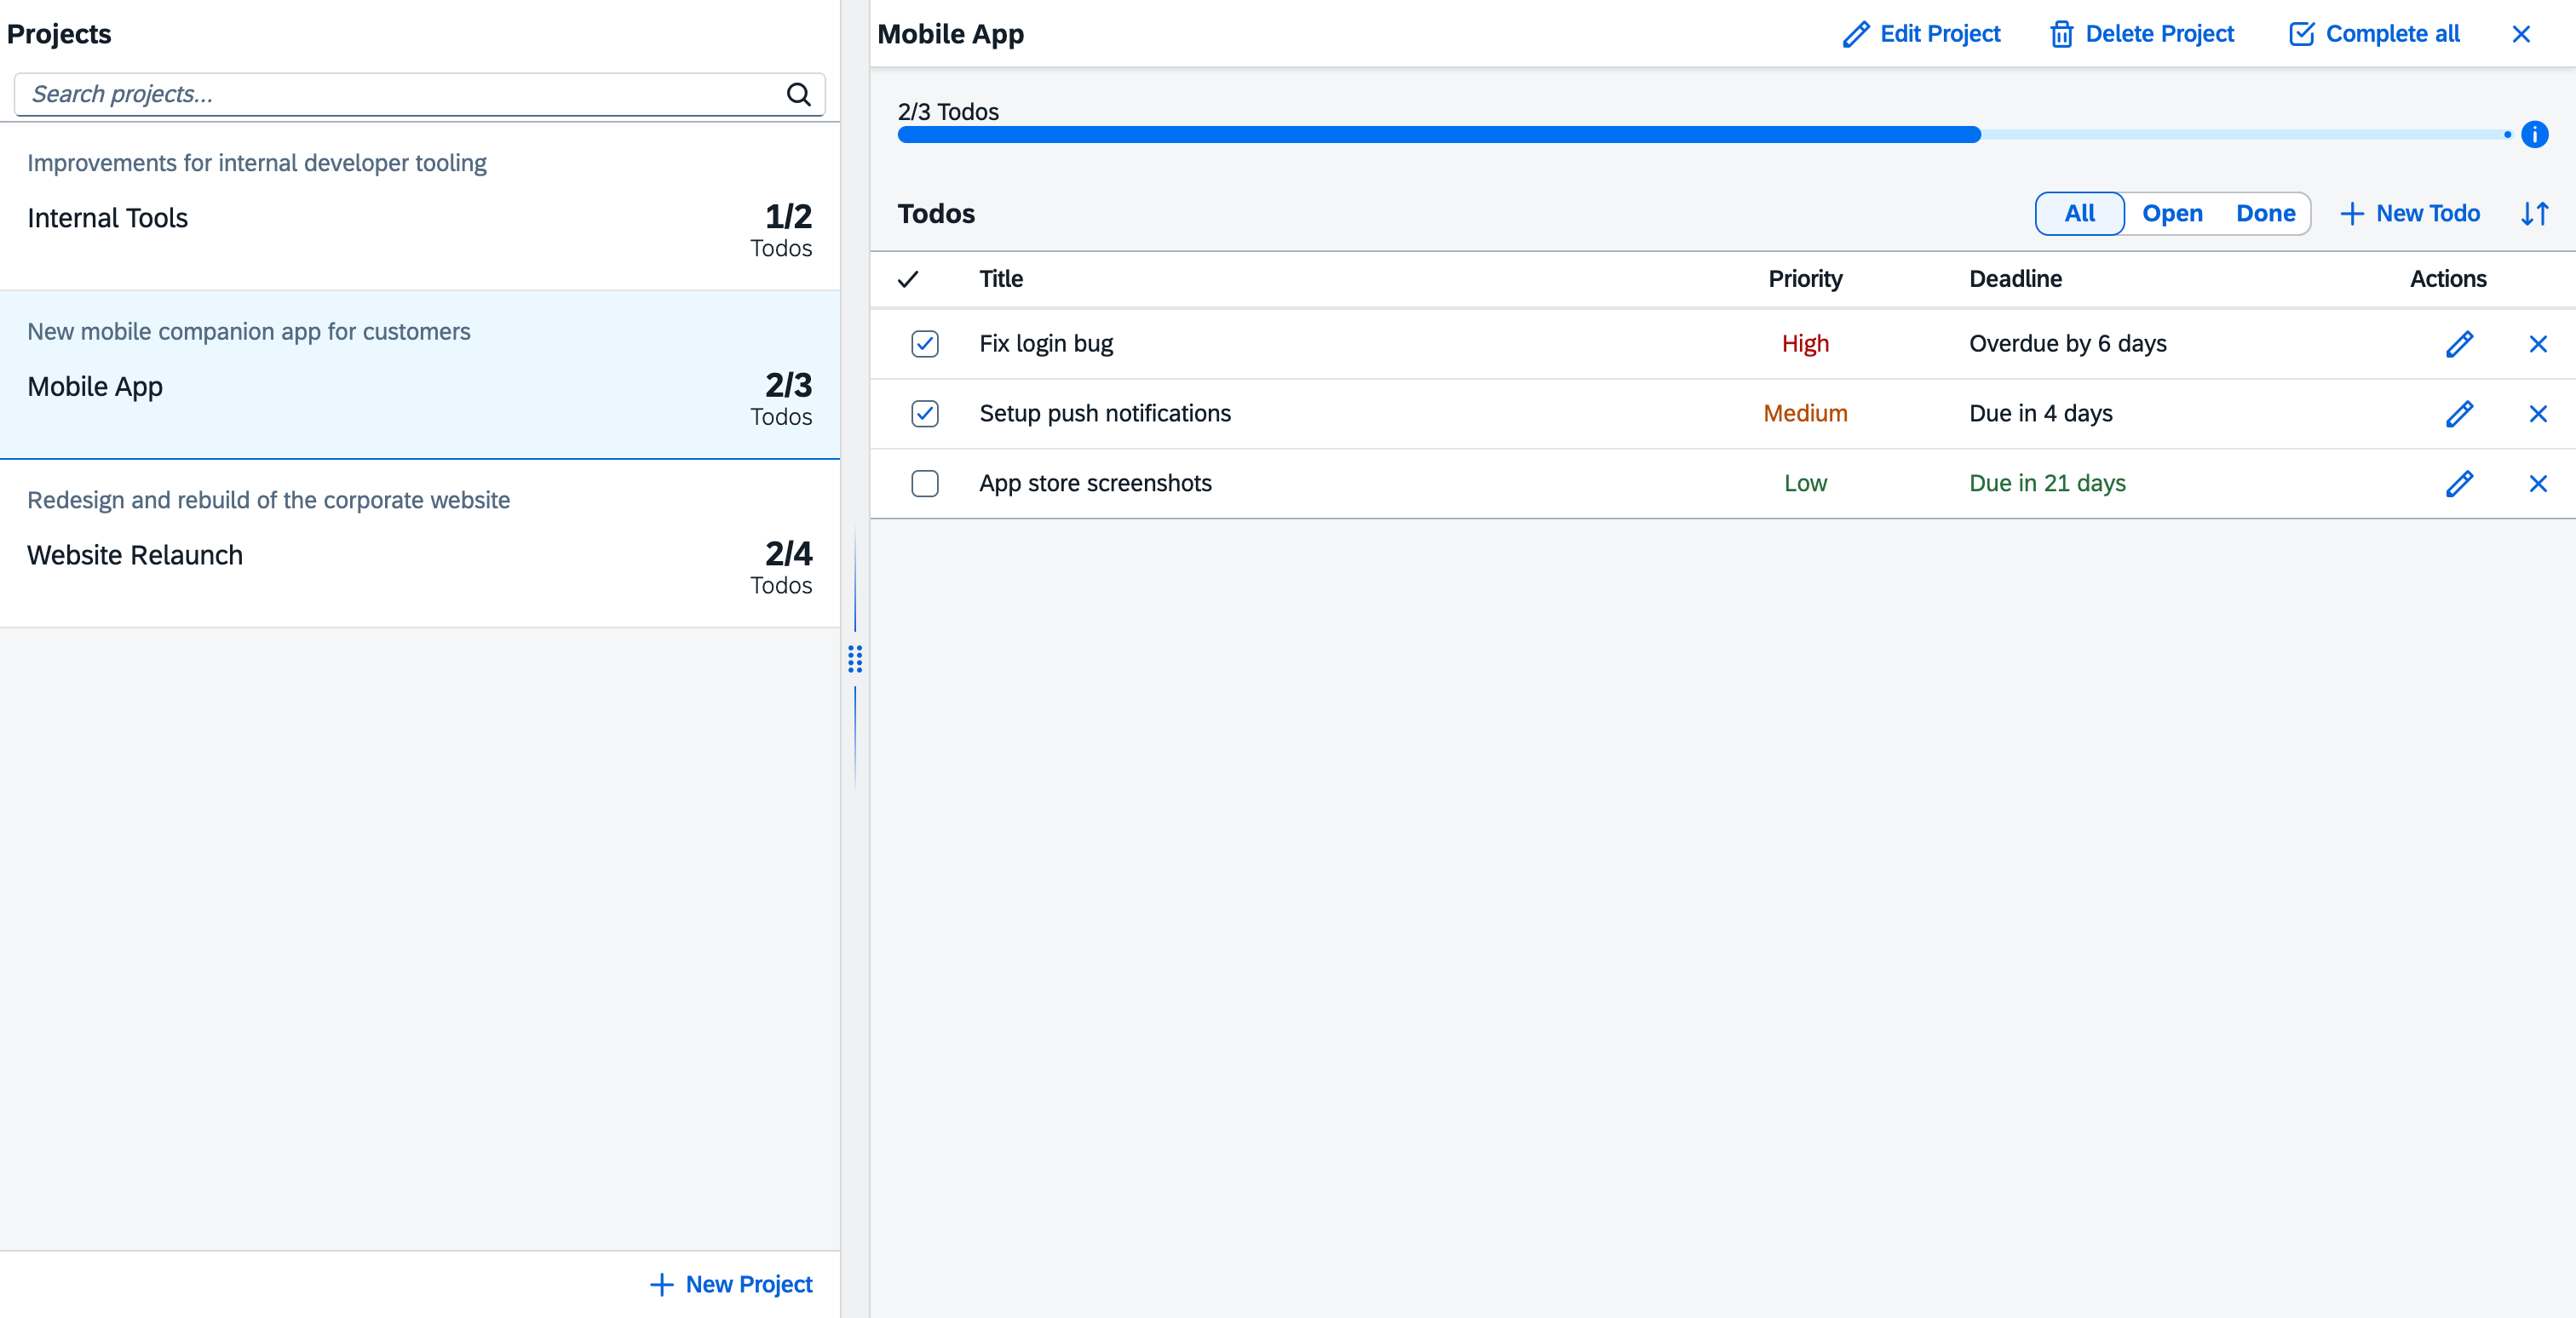Open the Website Relaunch project

(420, 543)
